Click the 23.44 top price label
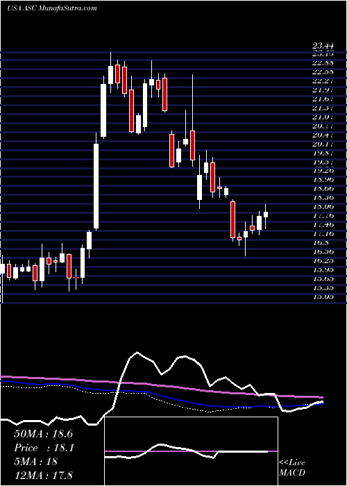This screenshot has width=347, height=486. [323, 47]
